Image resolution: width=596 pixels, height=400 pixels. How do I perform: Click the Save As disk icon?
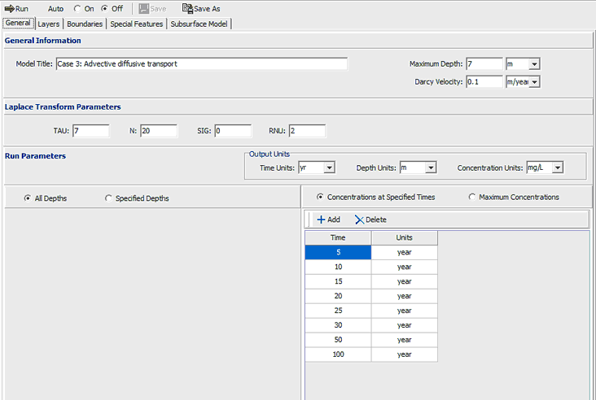click(186, 9)
